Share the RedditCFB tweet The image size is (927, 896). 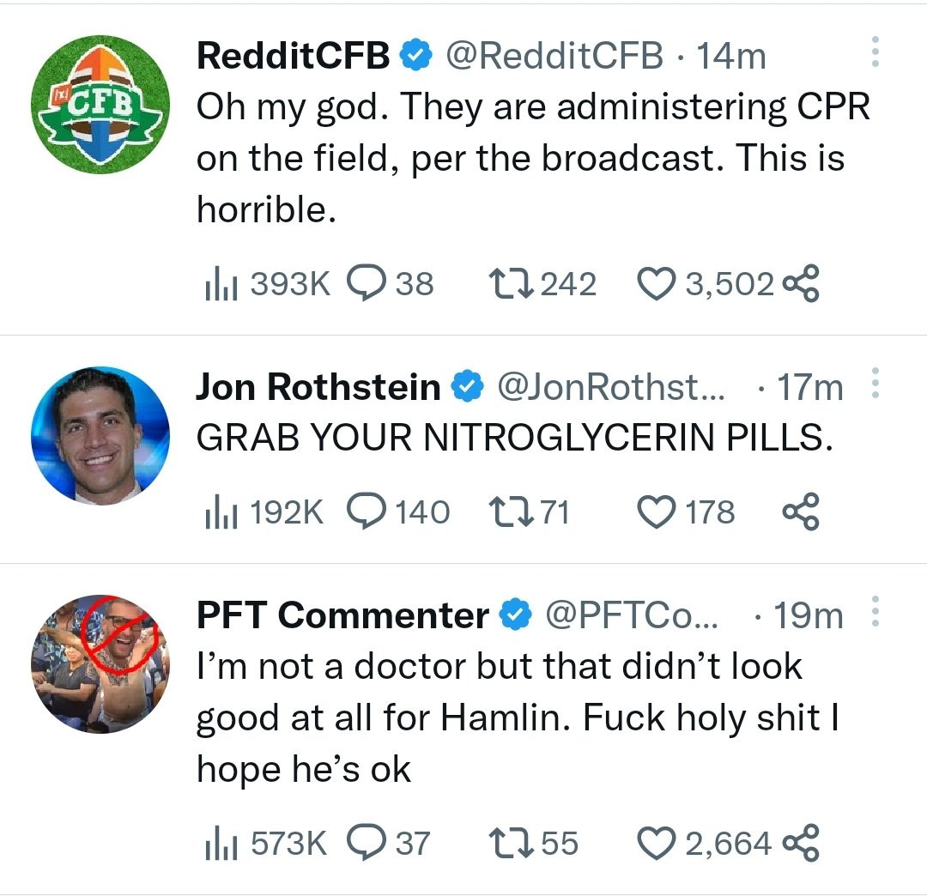(x=803, y=283)
